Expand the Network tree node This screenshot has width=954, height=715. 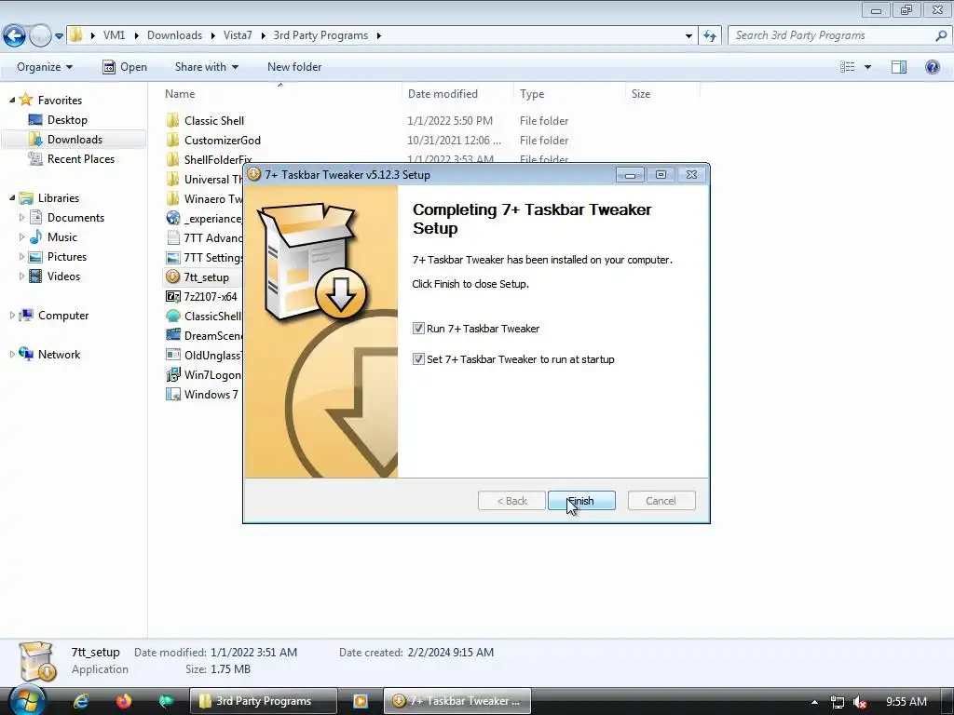(12, 354)
